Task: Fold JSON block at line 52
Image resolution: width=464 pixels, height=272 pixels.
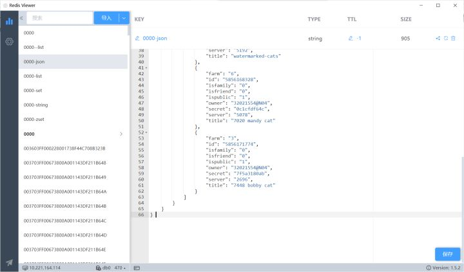Action: coord(146,132)
